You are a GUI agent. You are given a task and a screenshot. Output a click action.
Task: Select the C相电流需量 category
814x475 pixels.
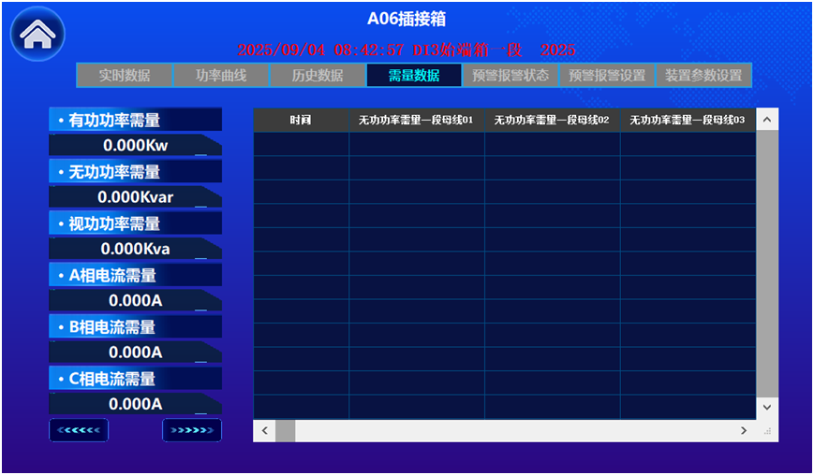click(x=136, y=379)
